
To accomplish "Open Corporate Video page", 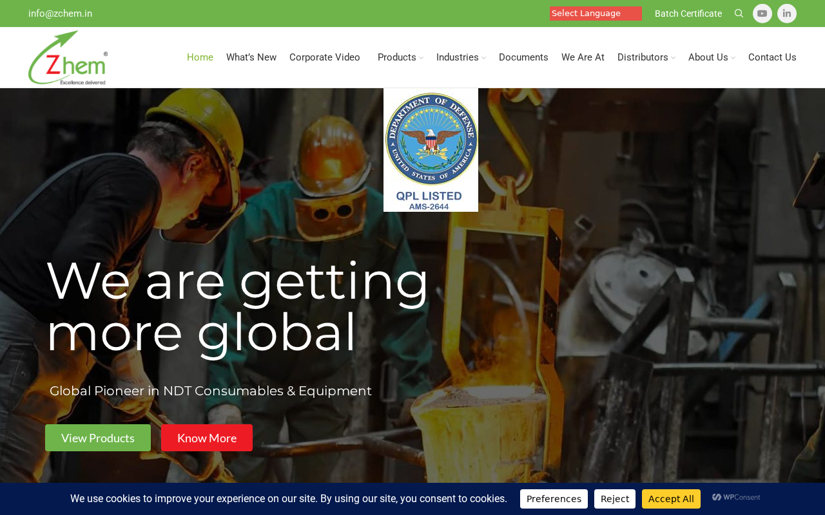I will click(325, 57).
